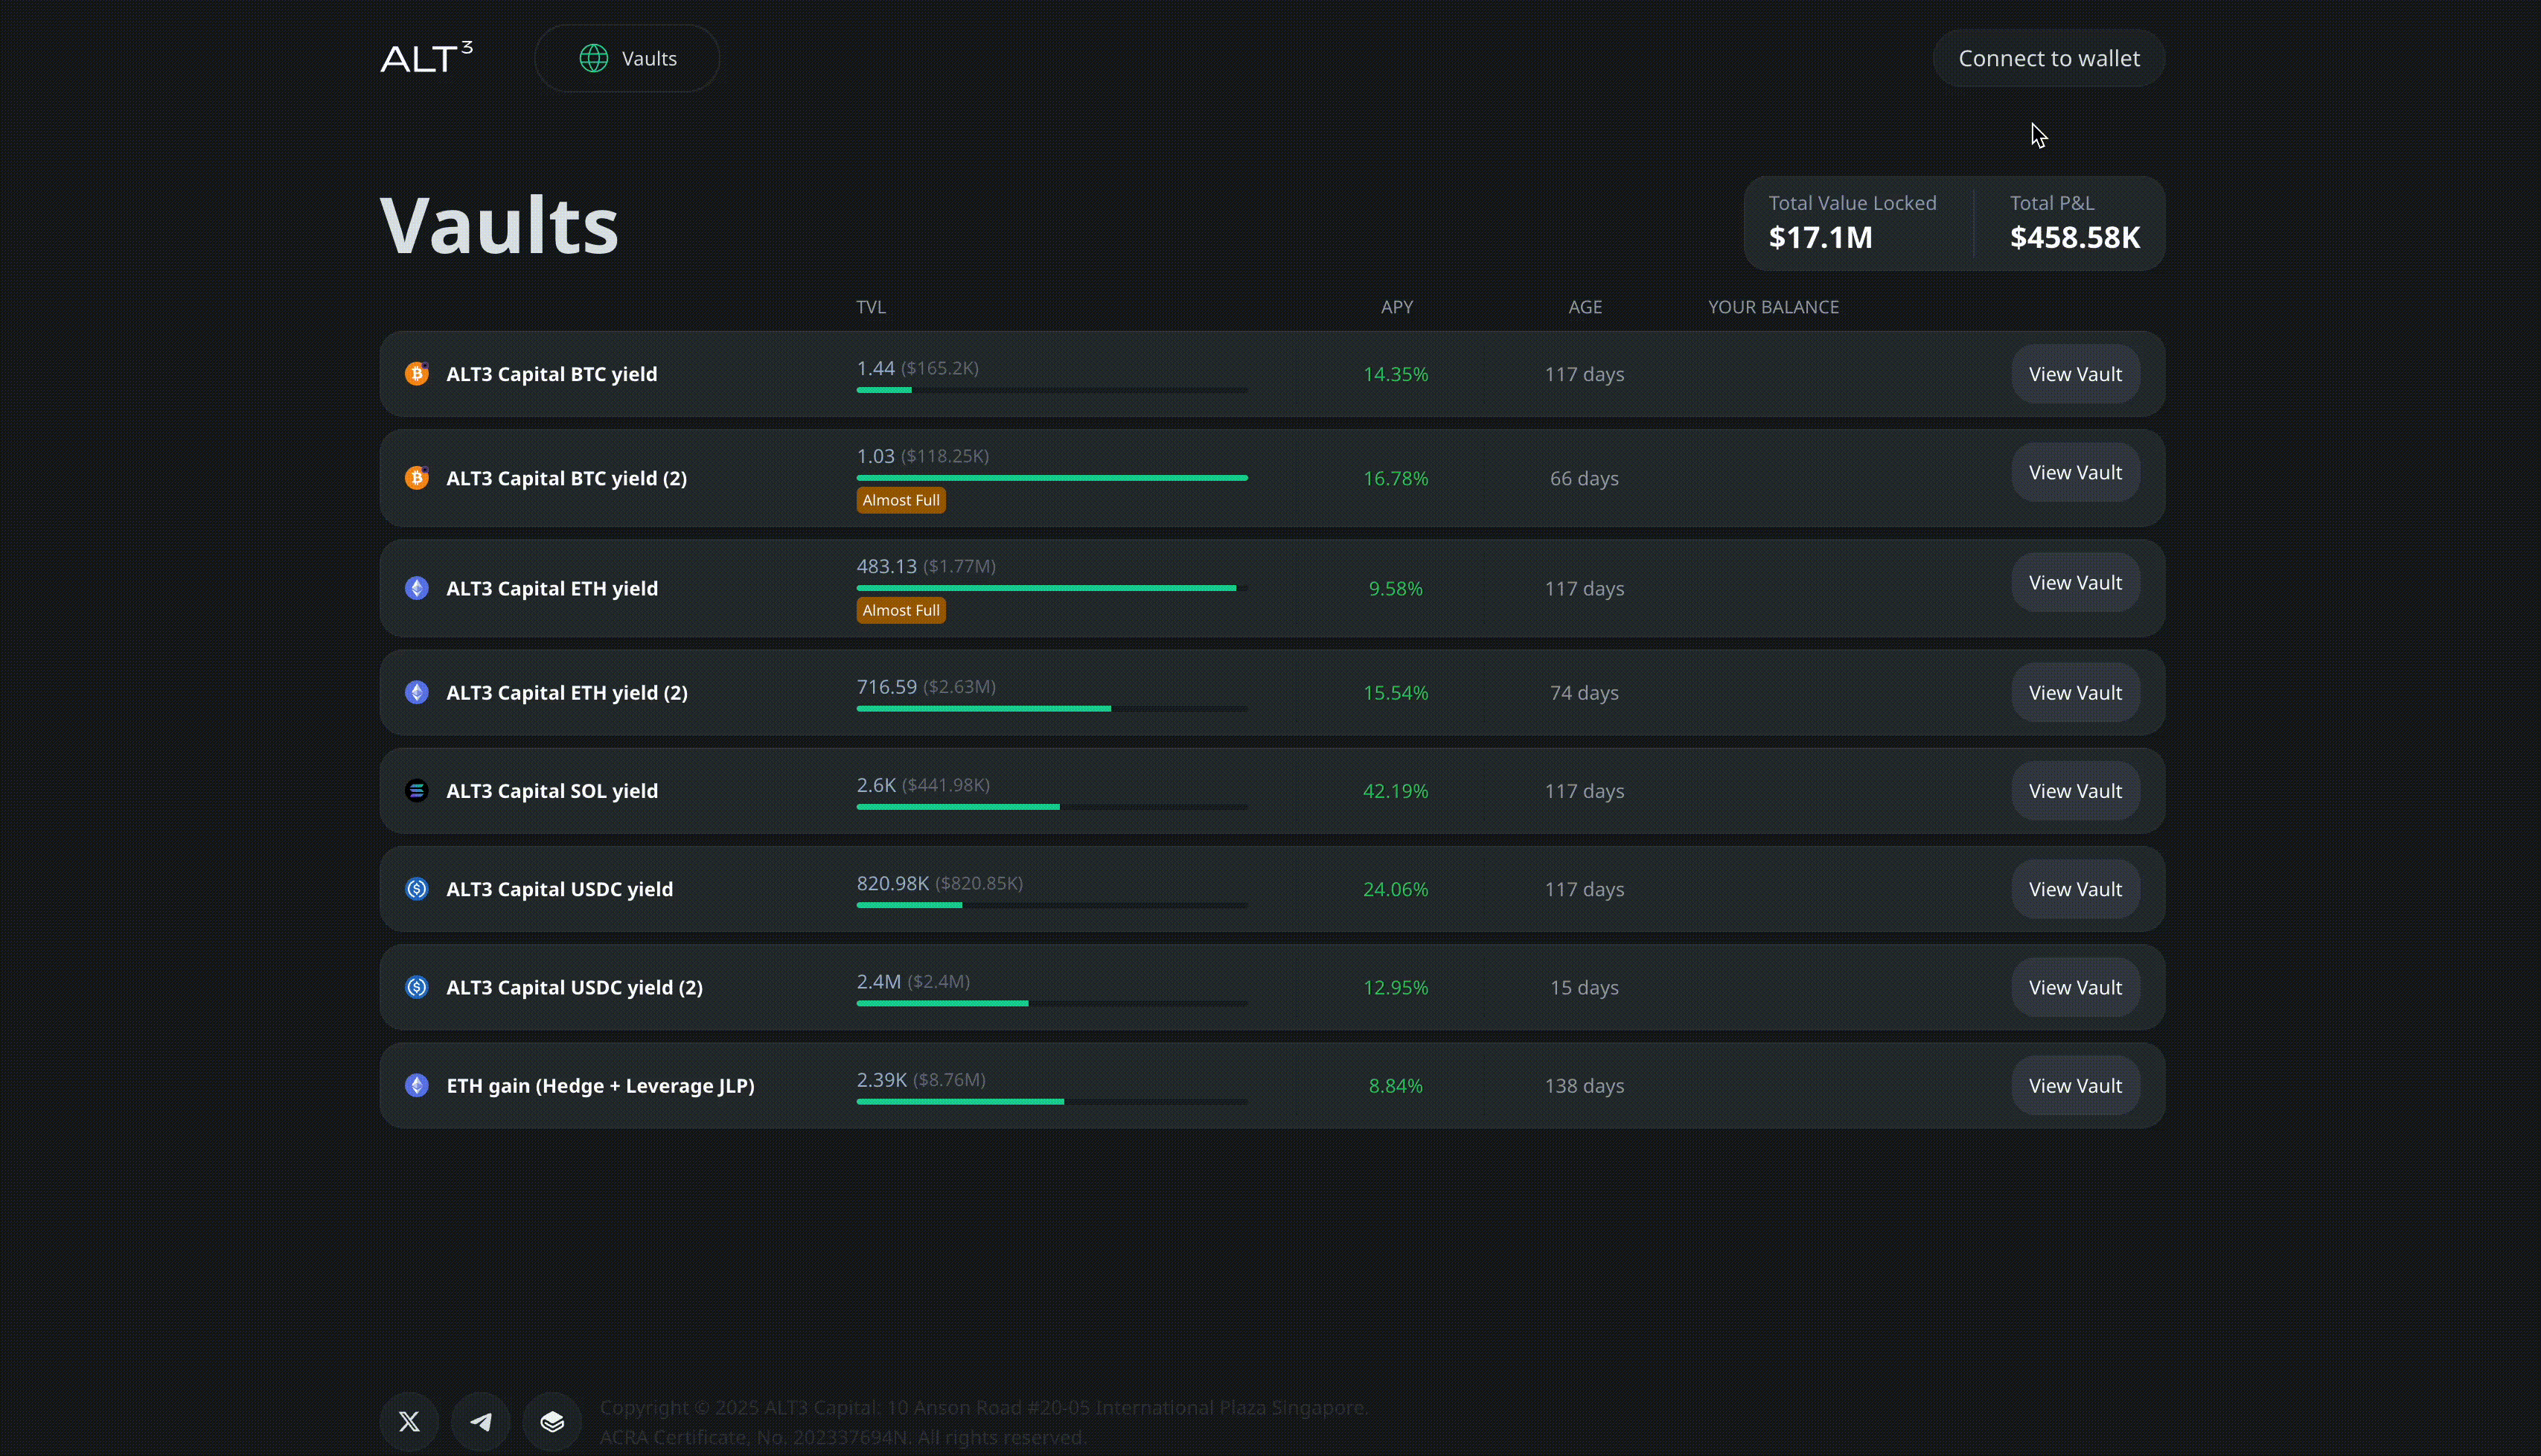Click the Solana icon for SOL yield
Screen dimensions: 2541x1456
click(x=417, y=791)
